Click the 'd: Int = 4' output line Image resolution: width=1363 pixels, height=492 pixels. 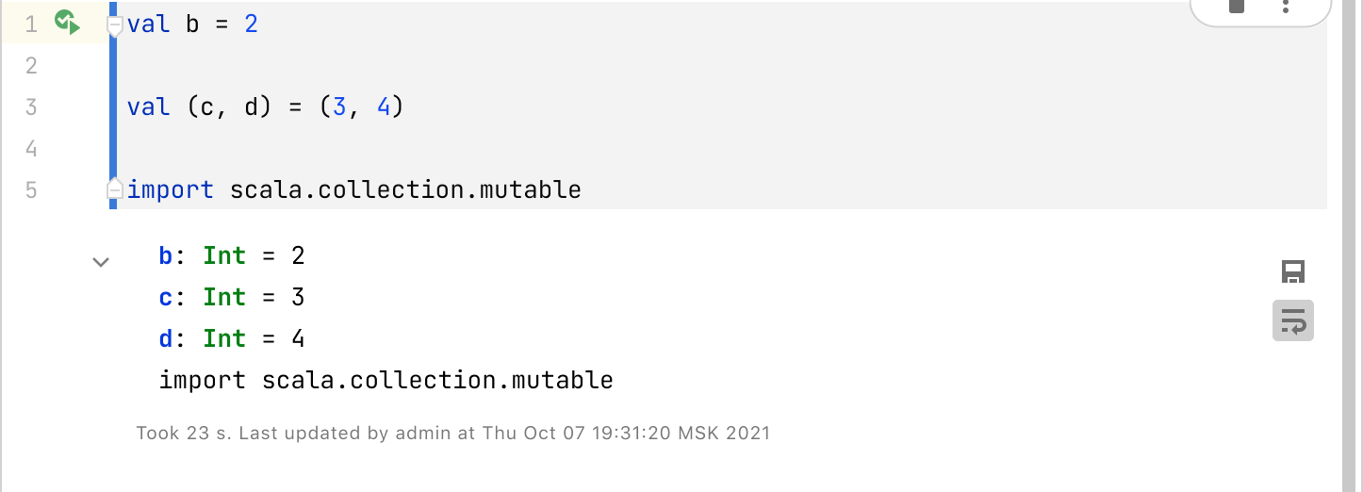point(232,339)
